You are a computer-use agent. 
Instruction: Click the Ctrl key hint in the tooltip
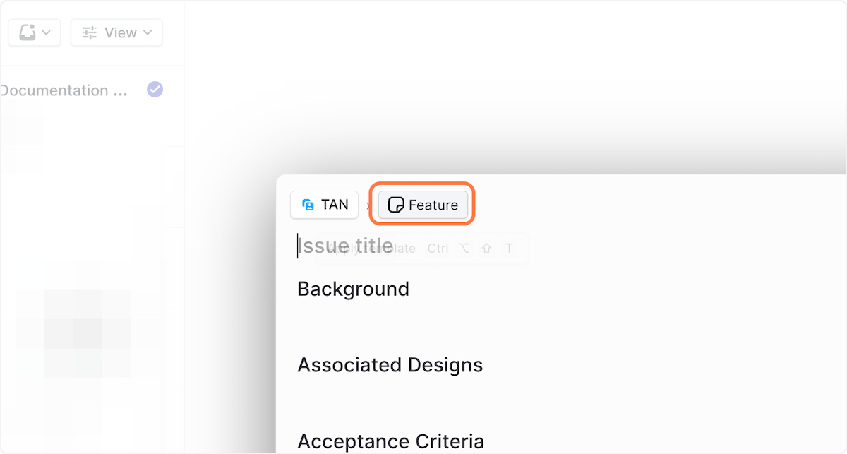click(x=438, y=249)
